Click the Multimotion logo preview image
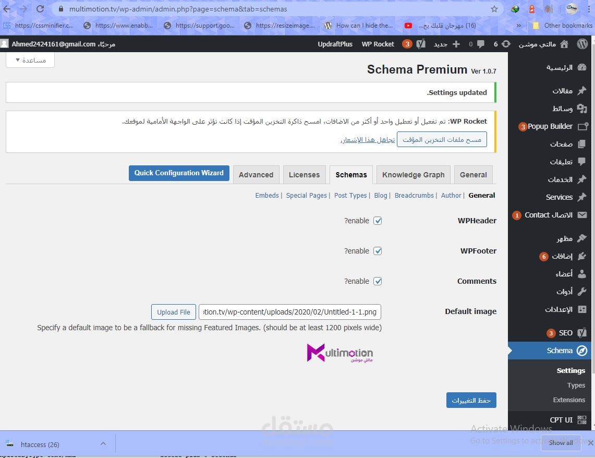 click(x=339, y=353)
